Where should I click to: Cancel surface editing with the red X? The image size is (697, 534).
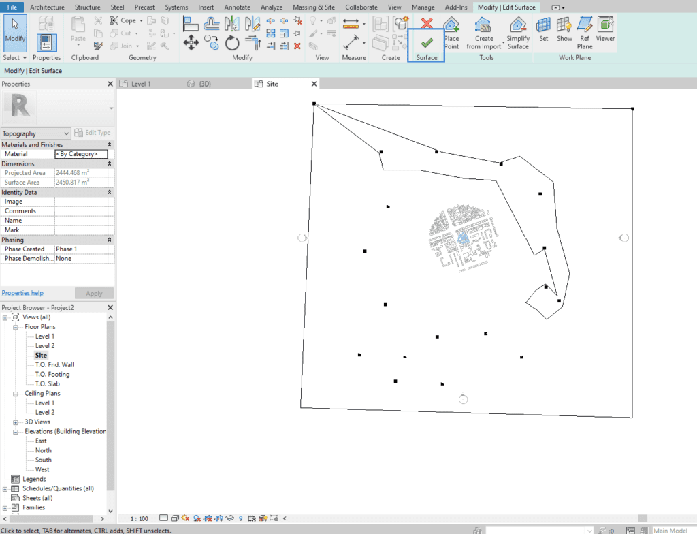(x=426, y=22)
